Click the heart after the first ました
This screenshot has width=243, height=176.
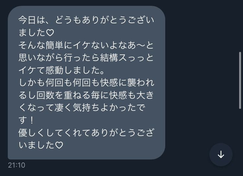pyautogui.click(x=50, y=33)
